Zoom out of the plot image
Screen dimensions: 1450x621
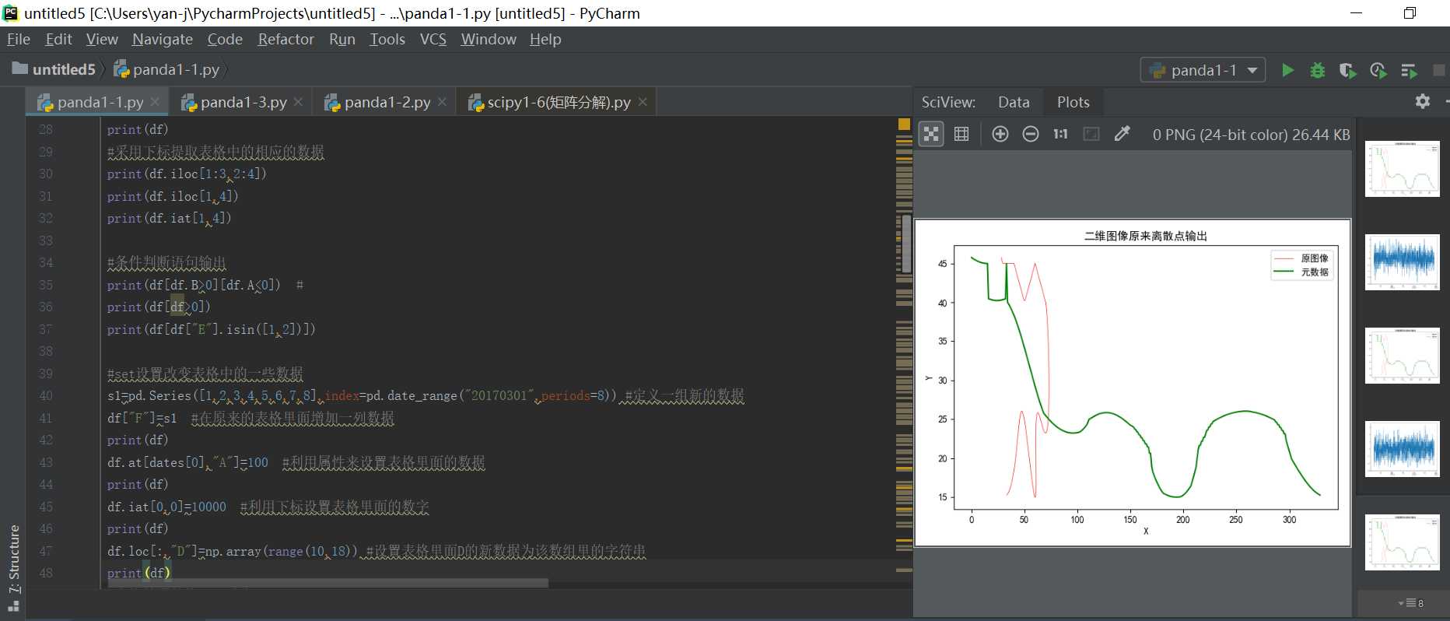coord(1031,134)
